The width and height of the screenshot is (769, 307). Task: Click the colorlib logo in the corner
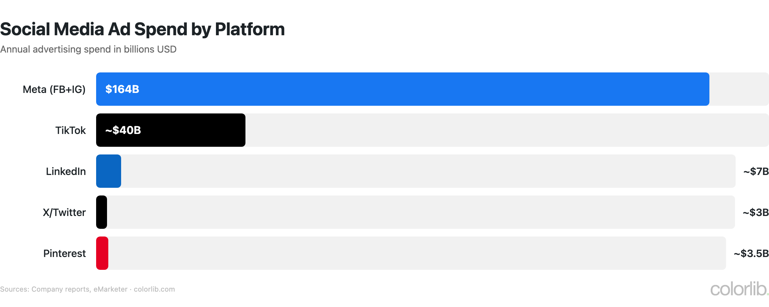[x=739, y=289]
